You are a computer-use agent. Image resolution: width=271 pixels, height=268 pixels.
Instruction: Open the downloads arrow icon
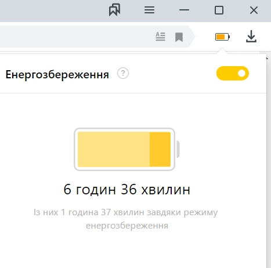click(x=251, y=37)
